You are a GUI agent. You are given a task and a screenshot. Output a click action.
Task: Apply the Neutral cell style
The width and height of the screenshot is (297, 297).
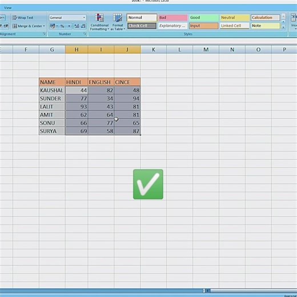[x=234, y=18]
